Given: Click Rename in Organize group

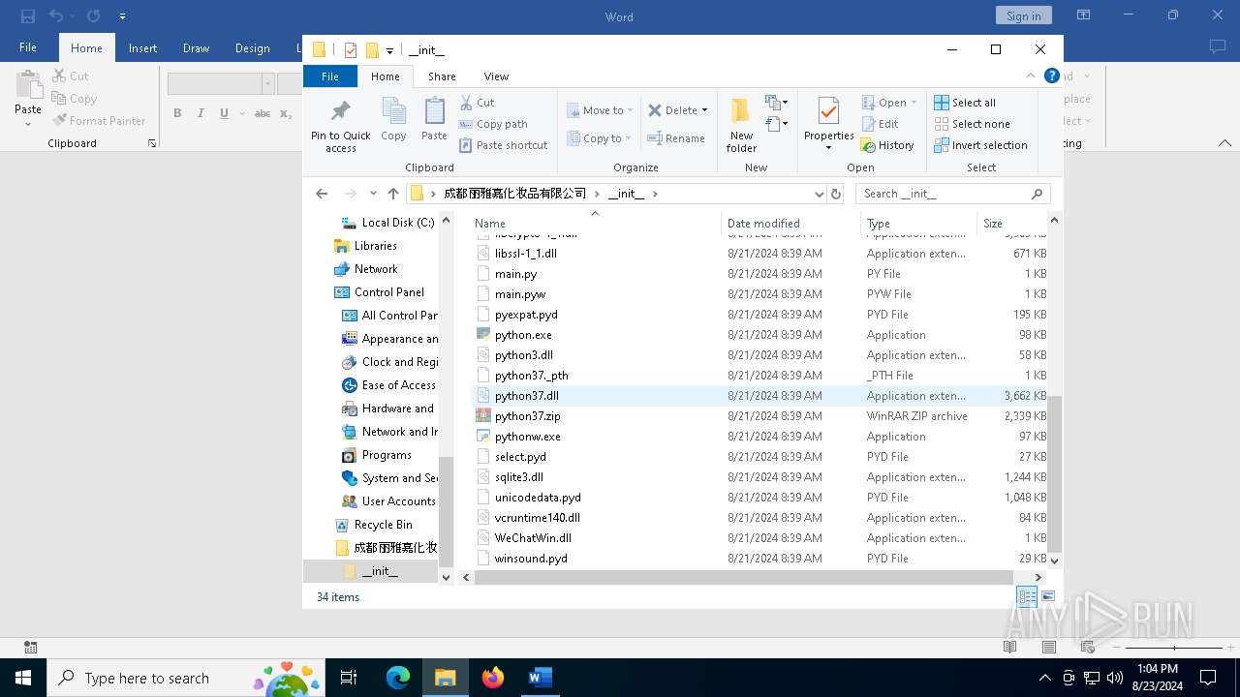Looking at the screenshot, I should (x=676, y=138).
